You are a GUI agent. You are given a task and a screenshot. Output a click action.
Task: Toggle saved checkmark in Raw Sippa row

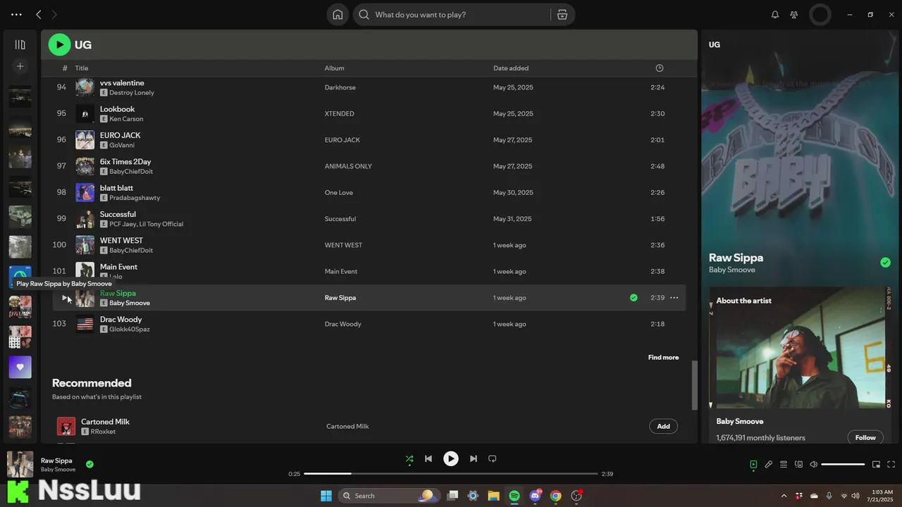point(634,298)
